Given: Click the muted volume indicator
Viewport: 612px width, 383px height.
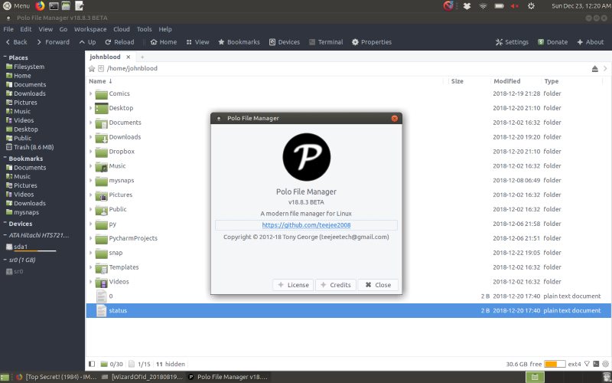Looking at the screenshot, I should 514,6.
